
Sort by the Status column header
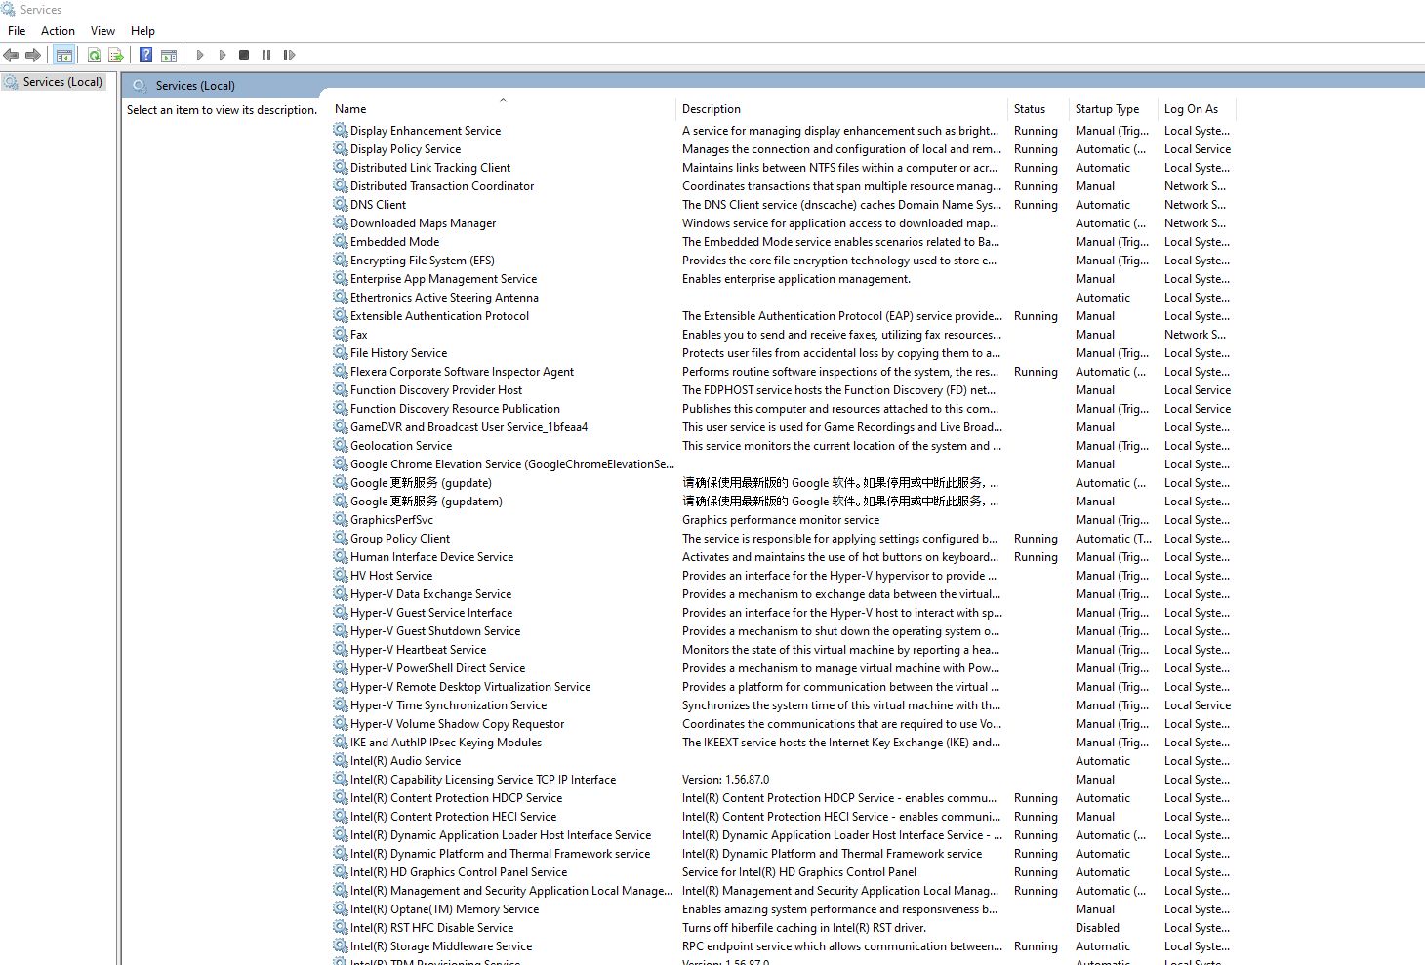coord(1038,109)
